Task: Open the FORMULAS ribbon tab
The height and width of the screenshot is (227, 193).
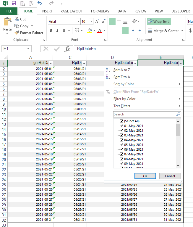Action: (x=100, y=11)
